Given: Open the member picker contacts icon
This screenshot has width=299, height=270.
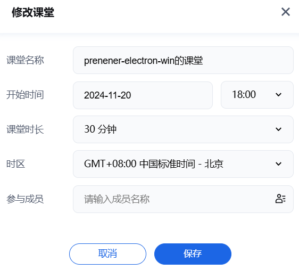Looking at the screenshot, I should tap(280, 199).
